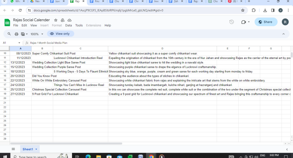Click the search menus magnifier icon

click(9, 34)
